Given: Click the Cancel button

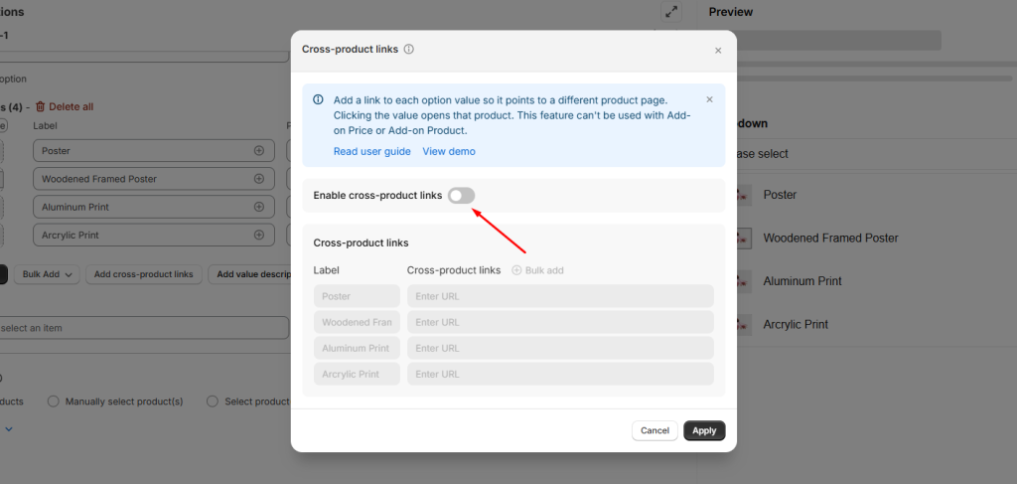Looking at the screenshot, I should [x=654, y=430].
